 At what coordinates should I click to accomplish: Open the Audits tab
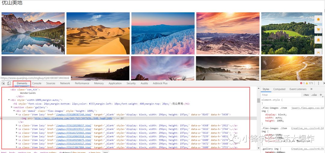point(144,83)
